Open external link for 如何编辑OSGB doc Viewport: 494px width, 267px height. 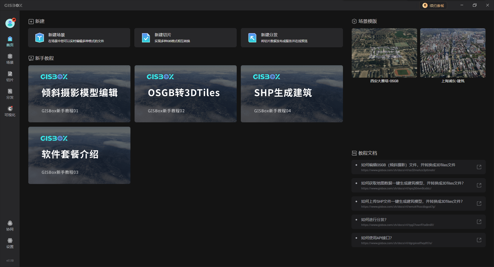pos(479,167)
